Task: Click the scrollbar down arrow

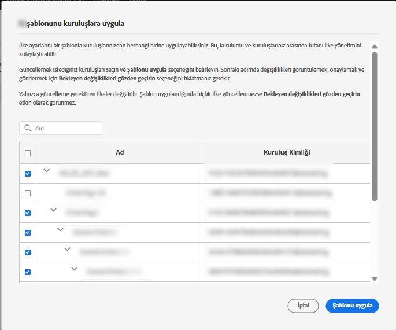Action: pyautogui.click(x=375, y=279)
